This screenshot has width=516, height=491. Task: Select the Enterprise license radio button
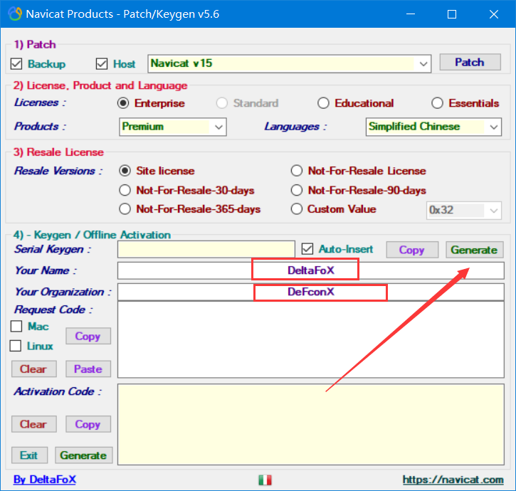pos(123,103)
